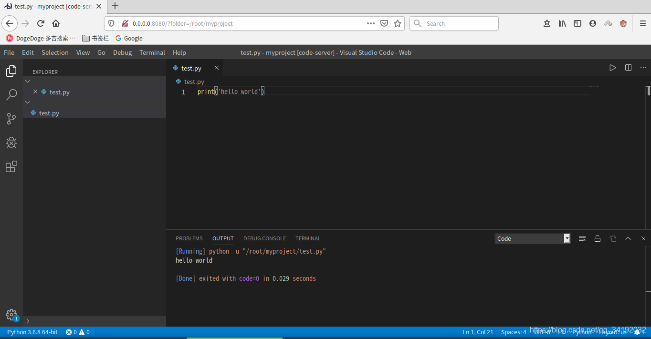Click the Firefox Search box
Image resolution: width=651 pixels, height=339 pixels.
tap(454, 23)
